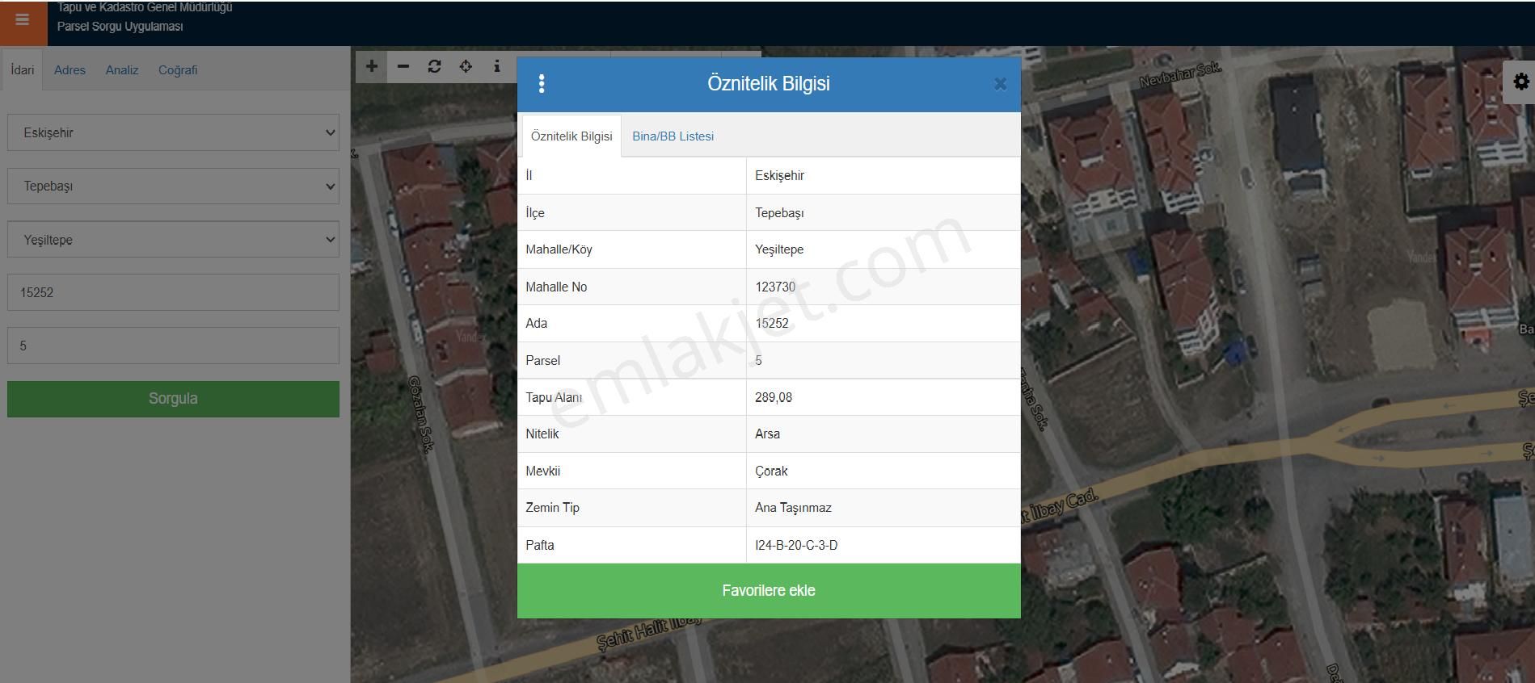
Task: Click the Nevbahar Sok. map label
Action: (x=1179, y=75)
